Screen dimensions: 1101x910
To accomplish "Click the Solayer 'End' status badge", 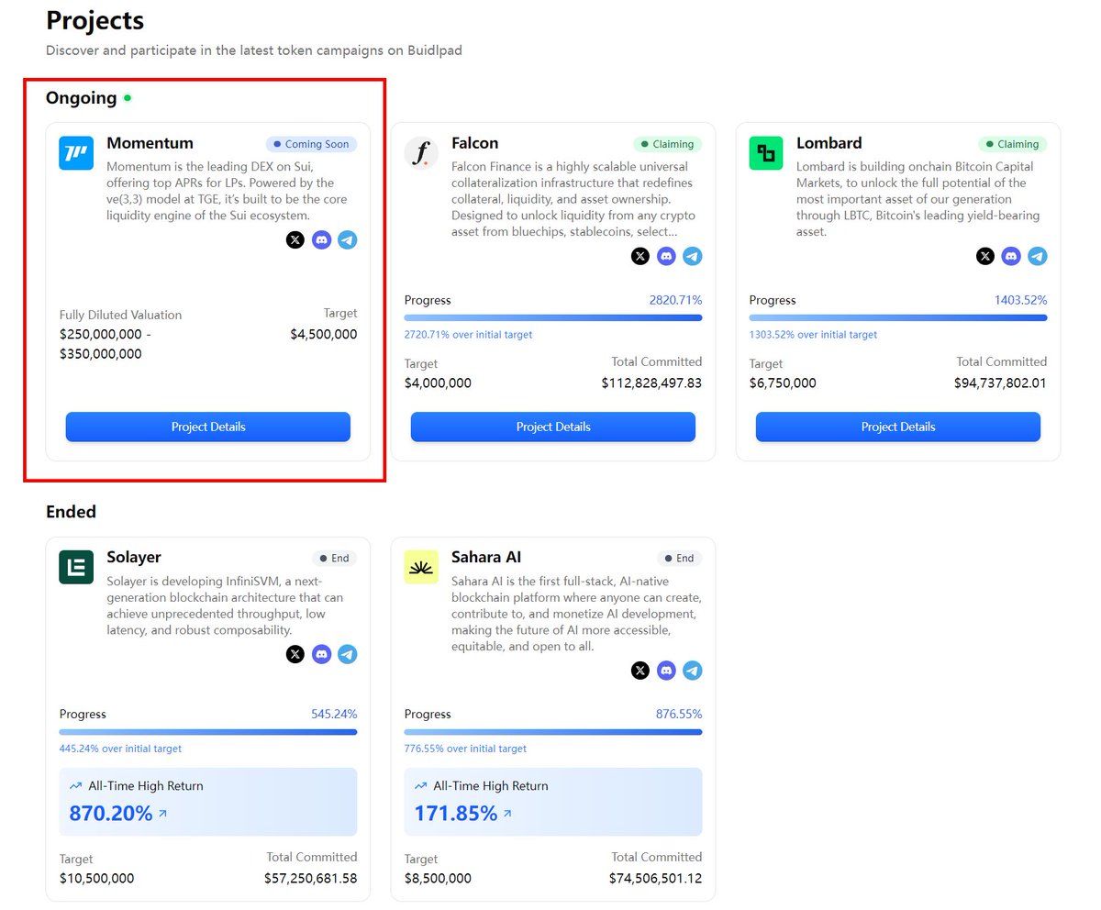I will [x=334, y=558].
